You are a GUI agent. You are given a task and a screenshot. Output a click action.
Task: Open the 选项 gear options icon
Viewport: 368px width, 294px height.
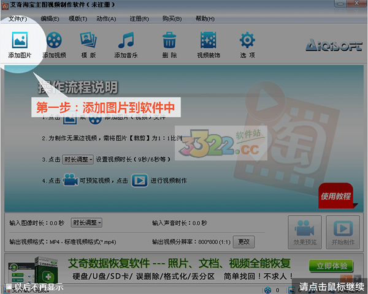247,40
